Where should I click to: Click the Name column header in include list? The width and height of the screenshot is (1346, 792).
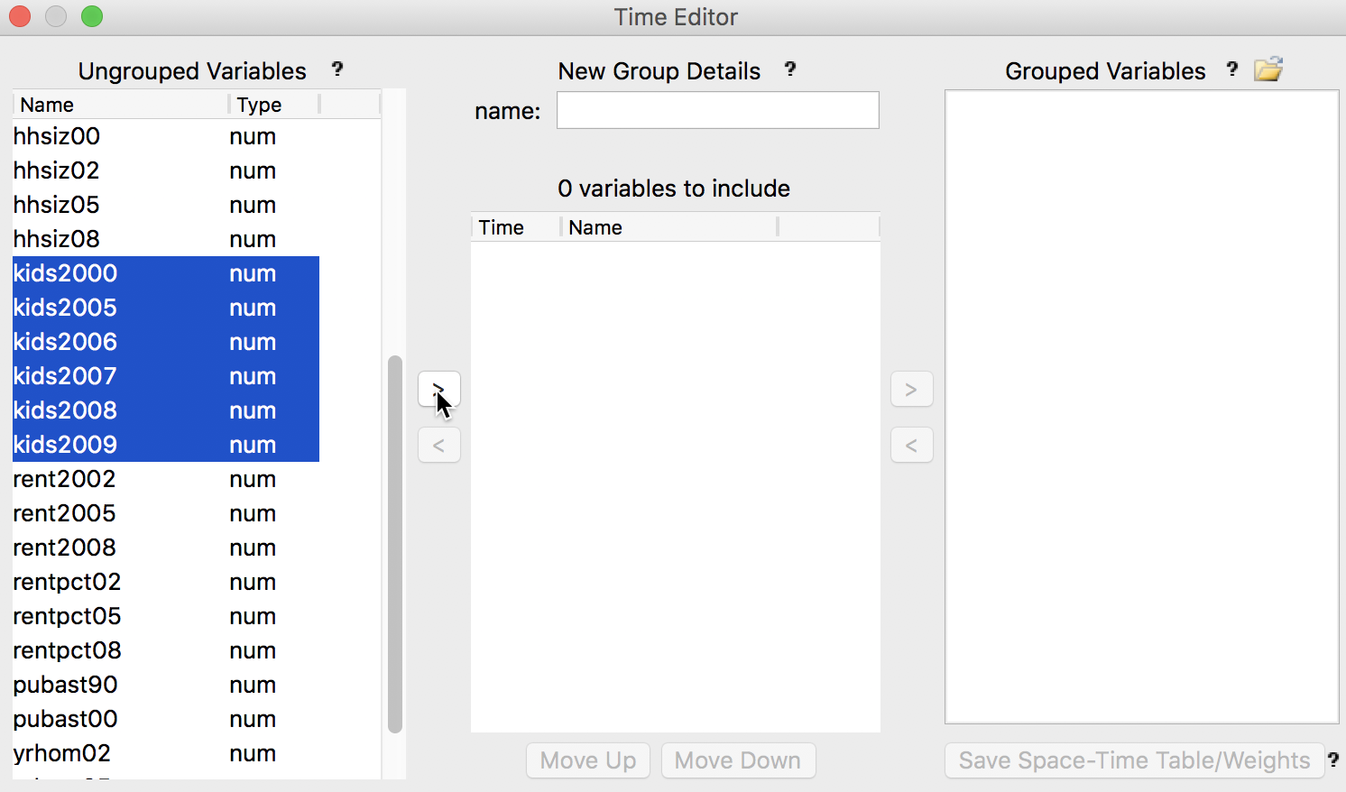[x=669, y=227]
